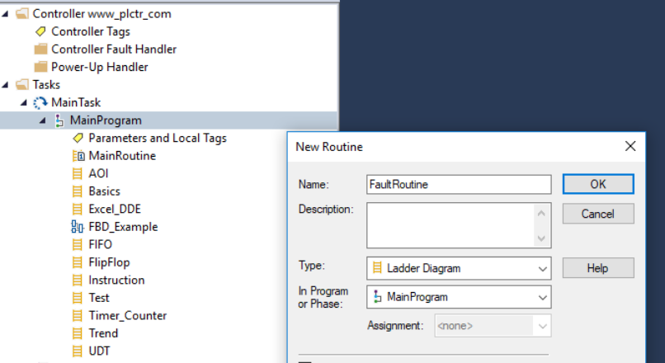The height and width of the screenshot is (363, 665).
Task: Click the MainTask periodic task icon
Action: 40,102
